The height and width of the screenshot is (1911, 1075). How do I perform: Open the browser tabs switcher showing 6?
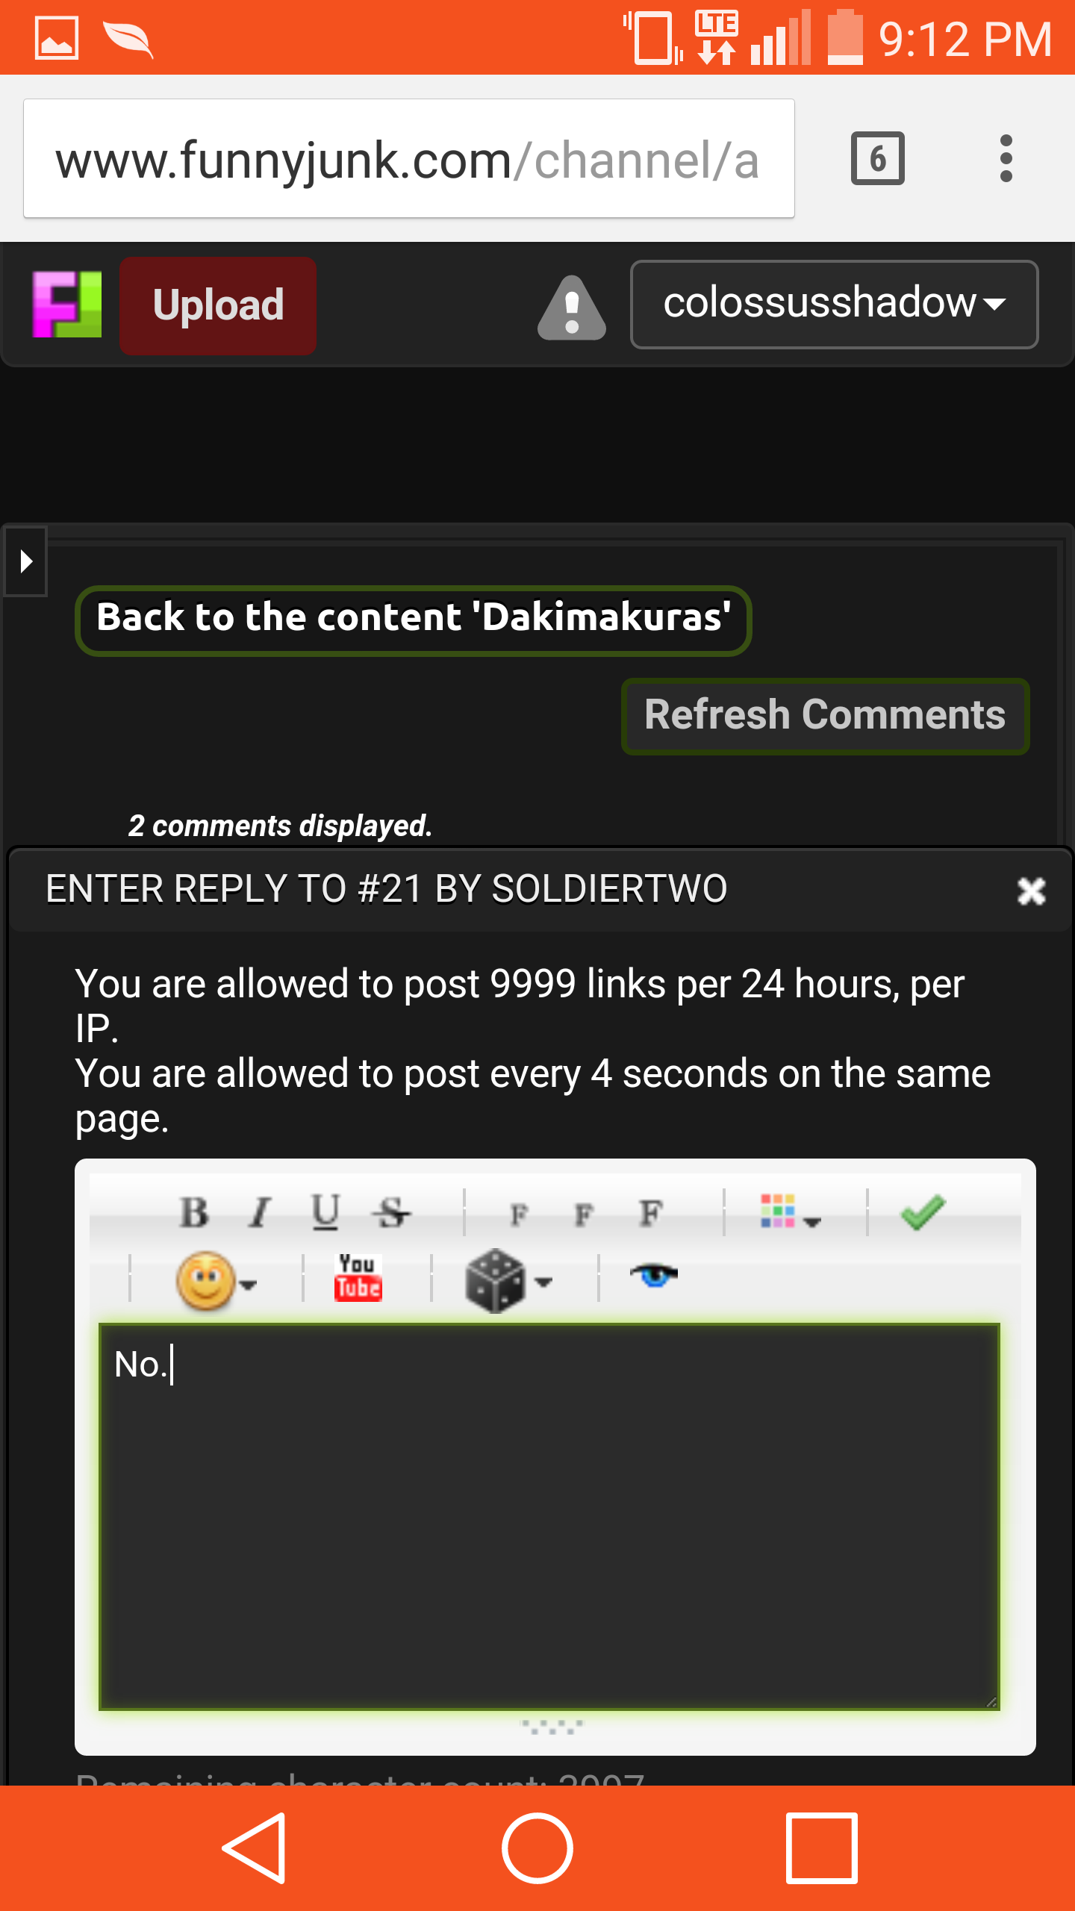coord(877,158)
